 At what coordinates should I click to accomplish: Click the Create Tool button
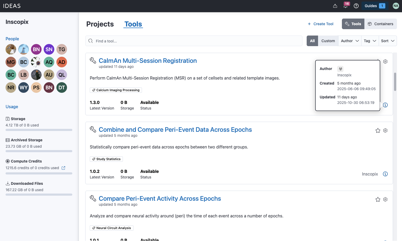(320, 24)
